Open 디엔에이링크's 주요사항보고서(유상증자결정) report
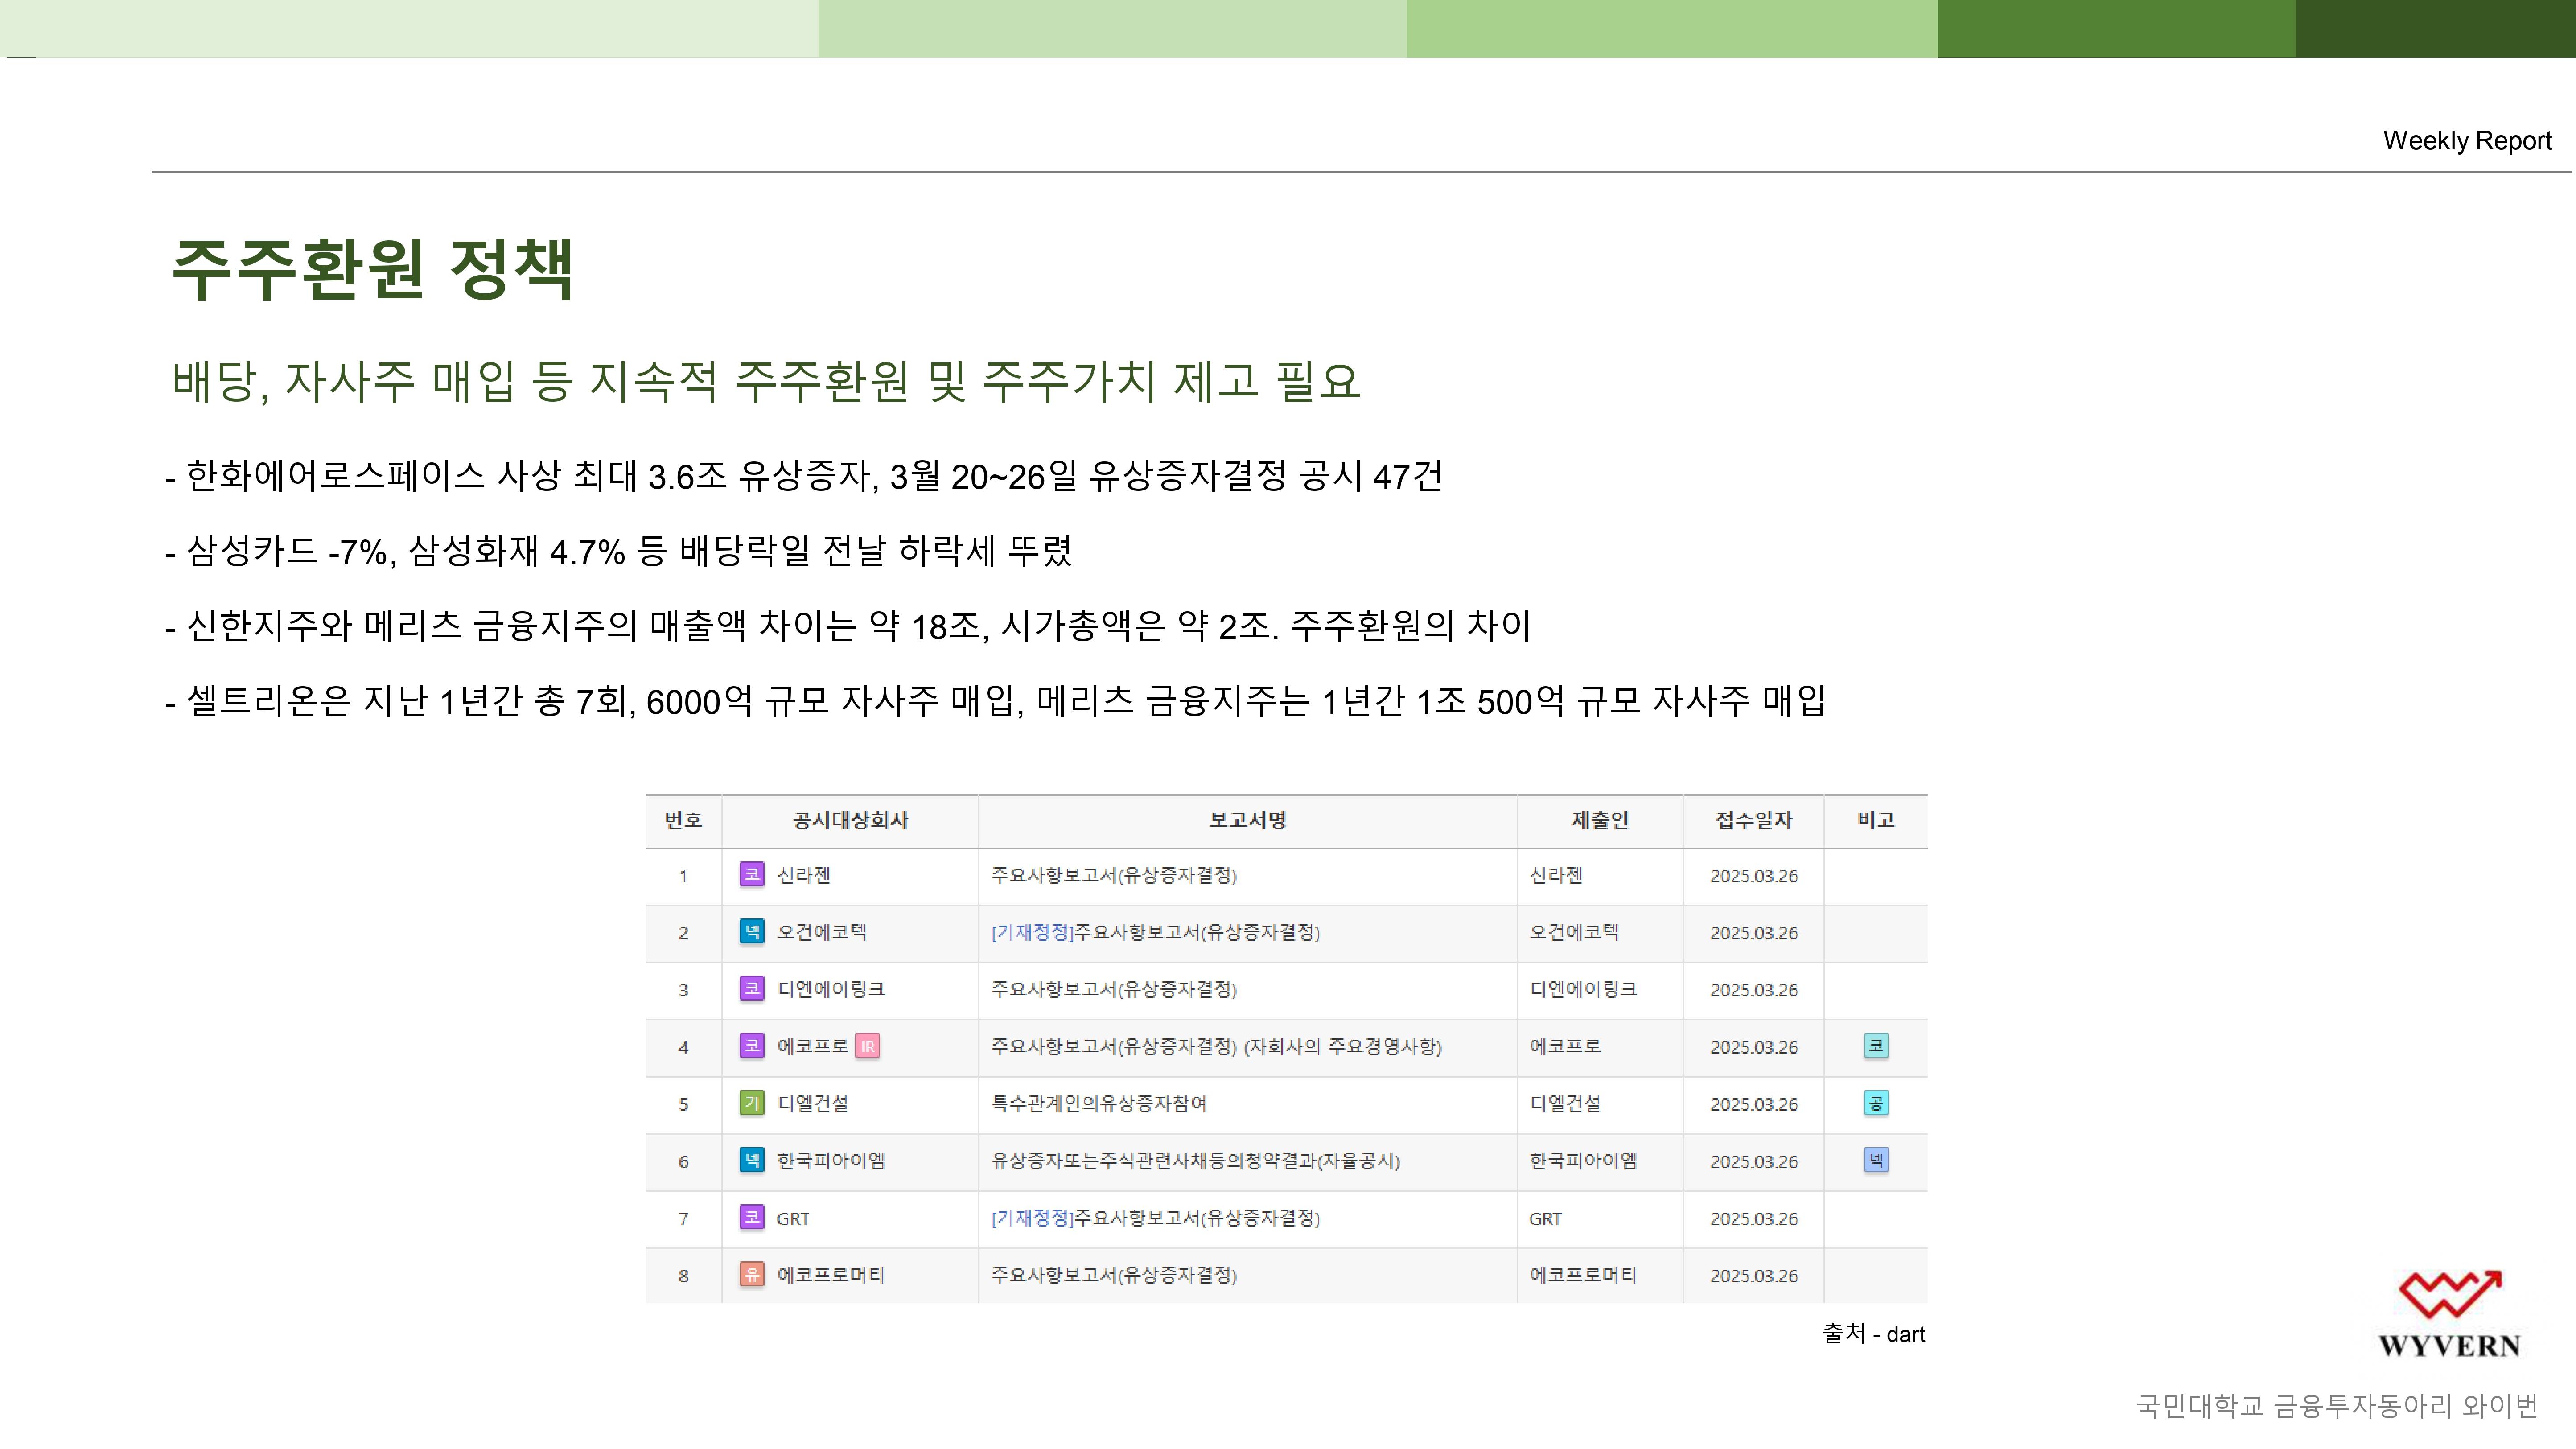The width and height of the screenshot is (2576, 1449). [x=1114, y=989]
